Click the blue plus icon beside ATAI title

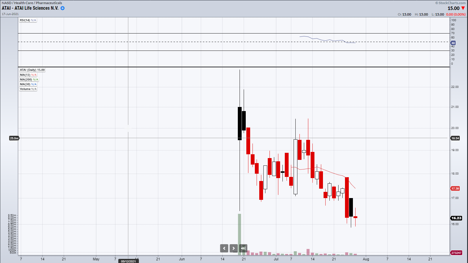coord(63,8)
